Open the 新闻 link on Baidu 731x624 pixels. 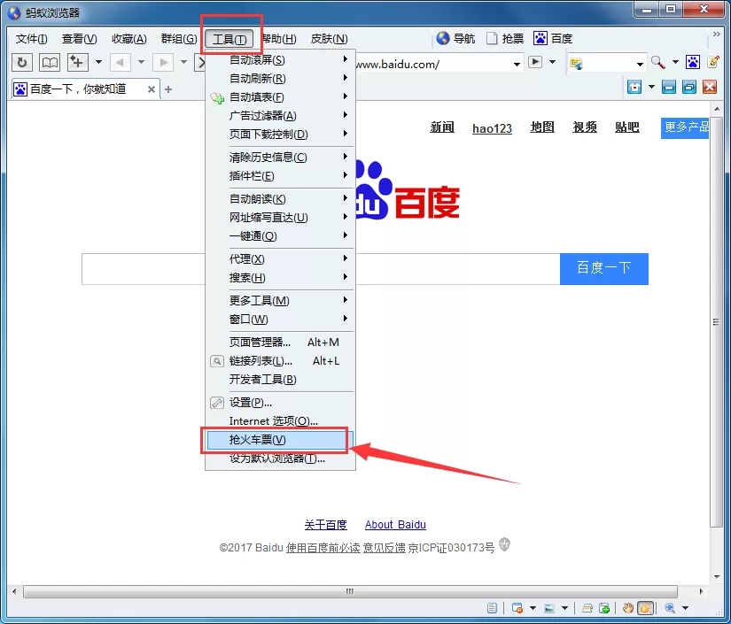442,127
